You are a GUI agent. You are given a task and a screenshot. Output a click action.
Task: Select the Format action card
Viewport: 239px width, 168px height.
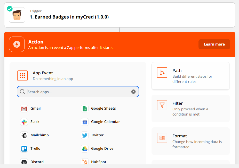190,141
